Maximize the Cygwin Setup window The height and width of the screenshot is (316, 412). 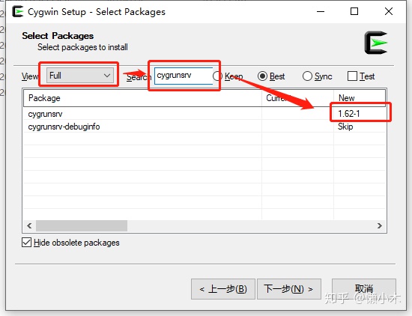pyautogui.click(x=354, y=11)
